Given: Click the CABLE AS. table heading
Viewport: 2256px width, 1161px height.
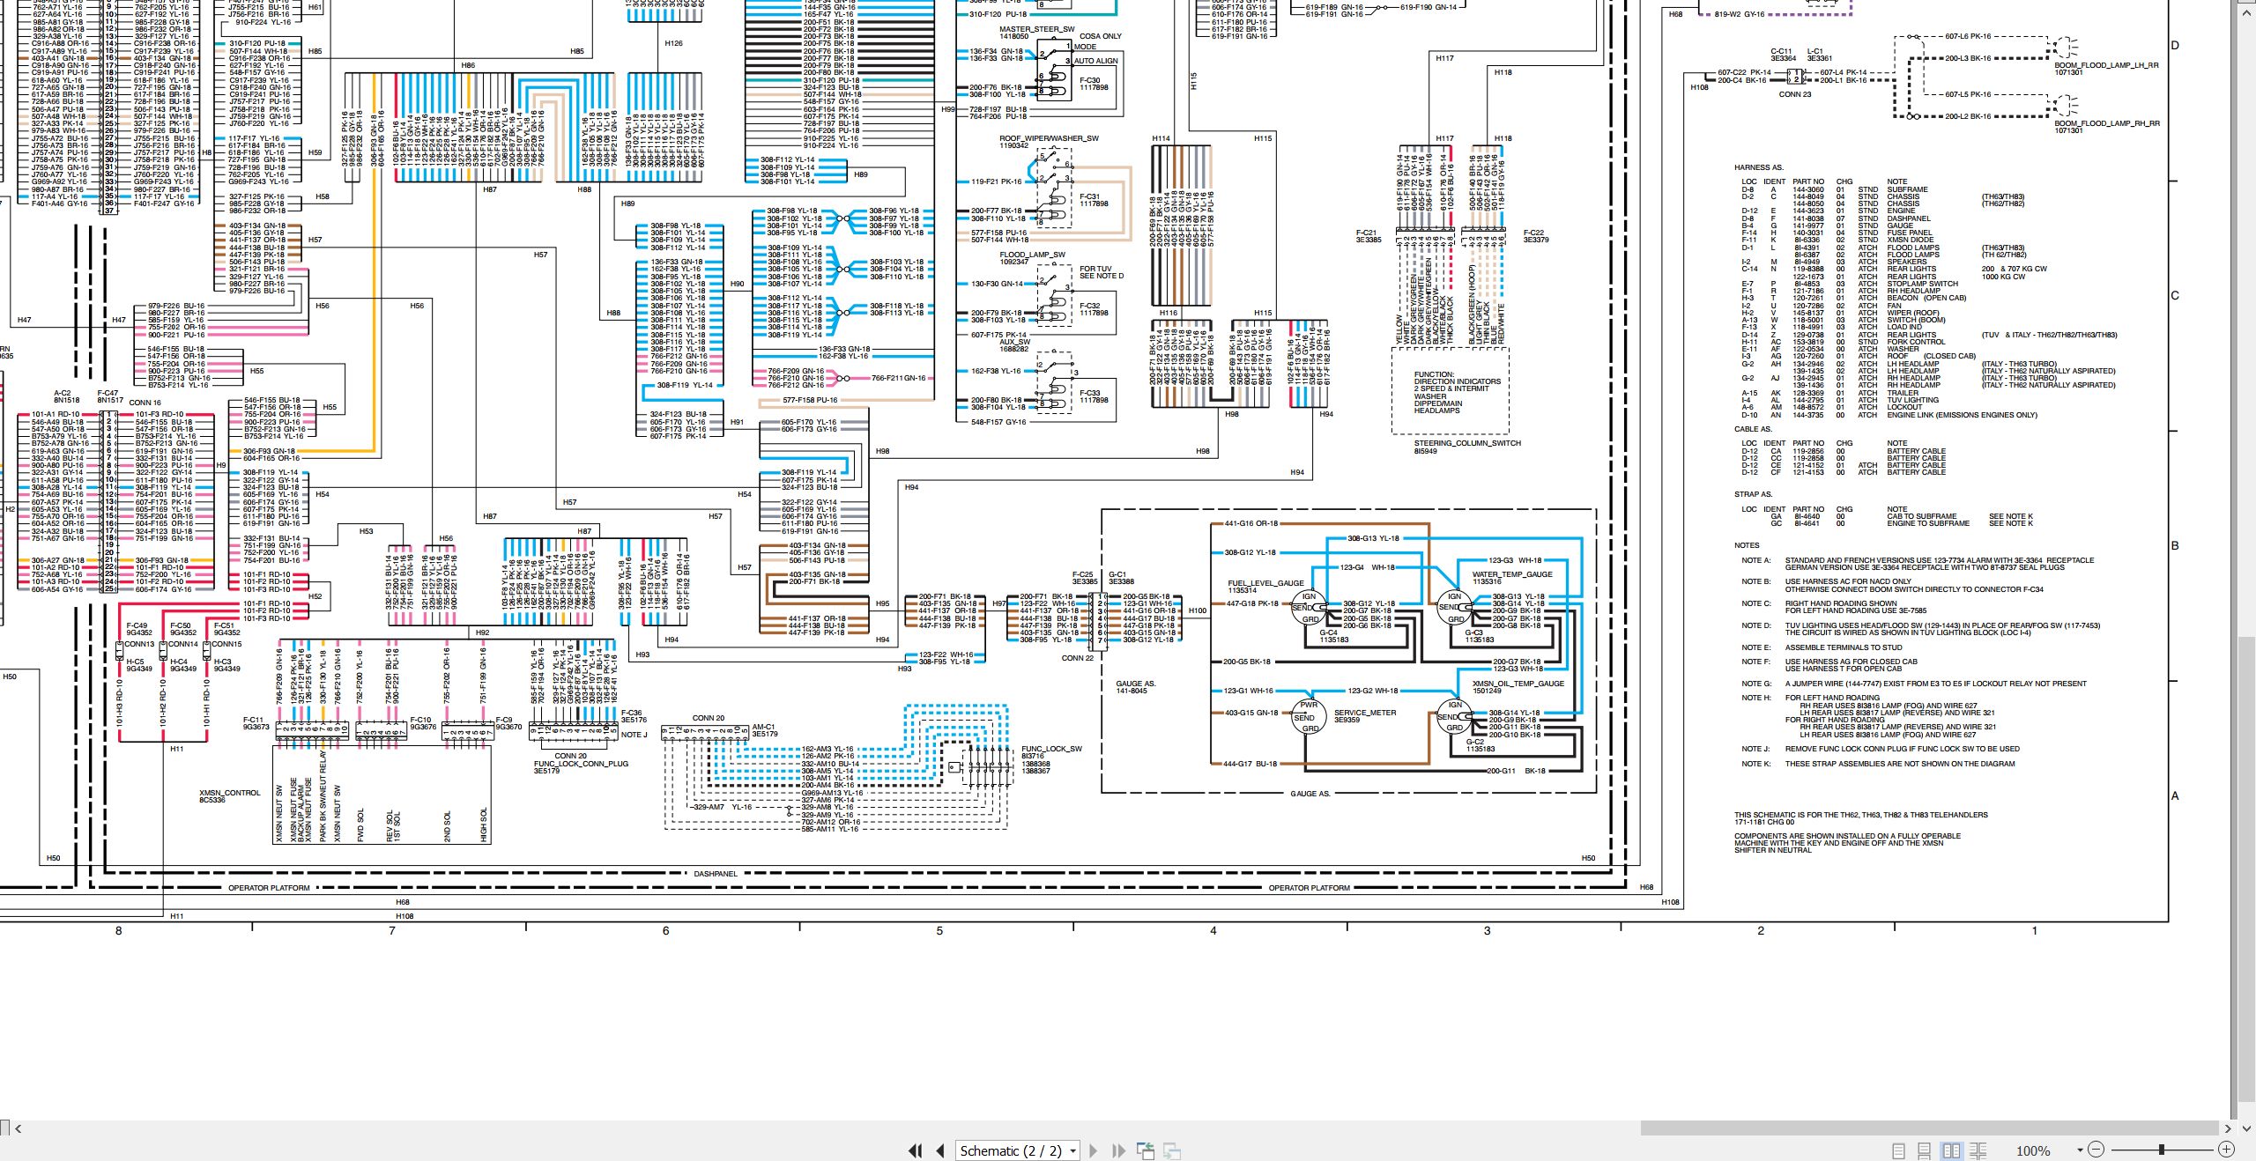Looking at the screenshot, I should (1753, 429).
